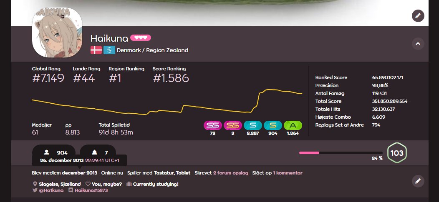Click the occupation briefcase icon
439x202 pixels.
click(129, 184)
